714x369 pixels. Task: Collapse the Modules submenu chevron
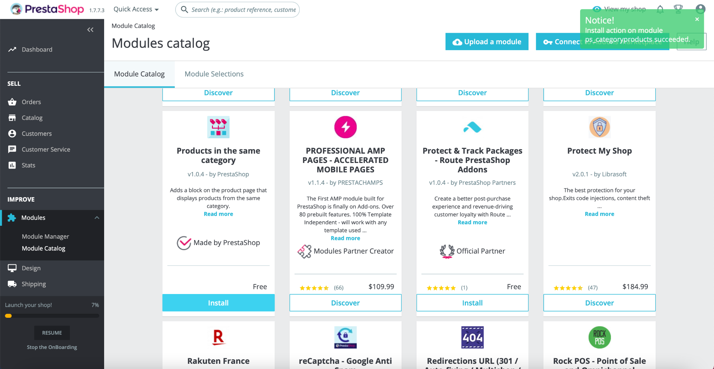pyautogui.click(x=97, y=218)
